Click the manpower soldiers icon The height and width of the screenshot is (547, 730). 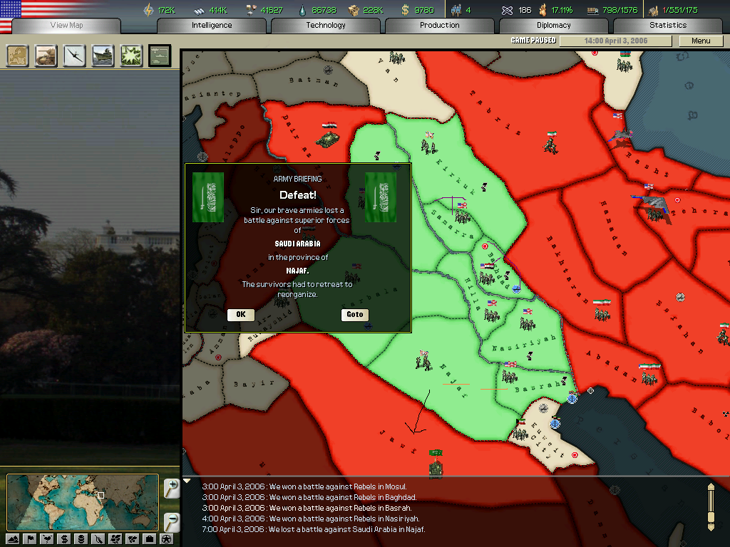[x=456, y=10]
